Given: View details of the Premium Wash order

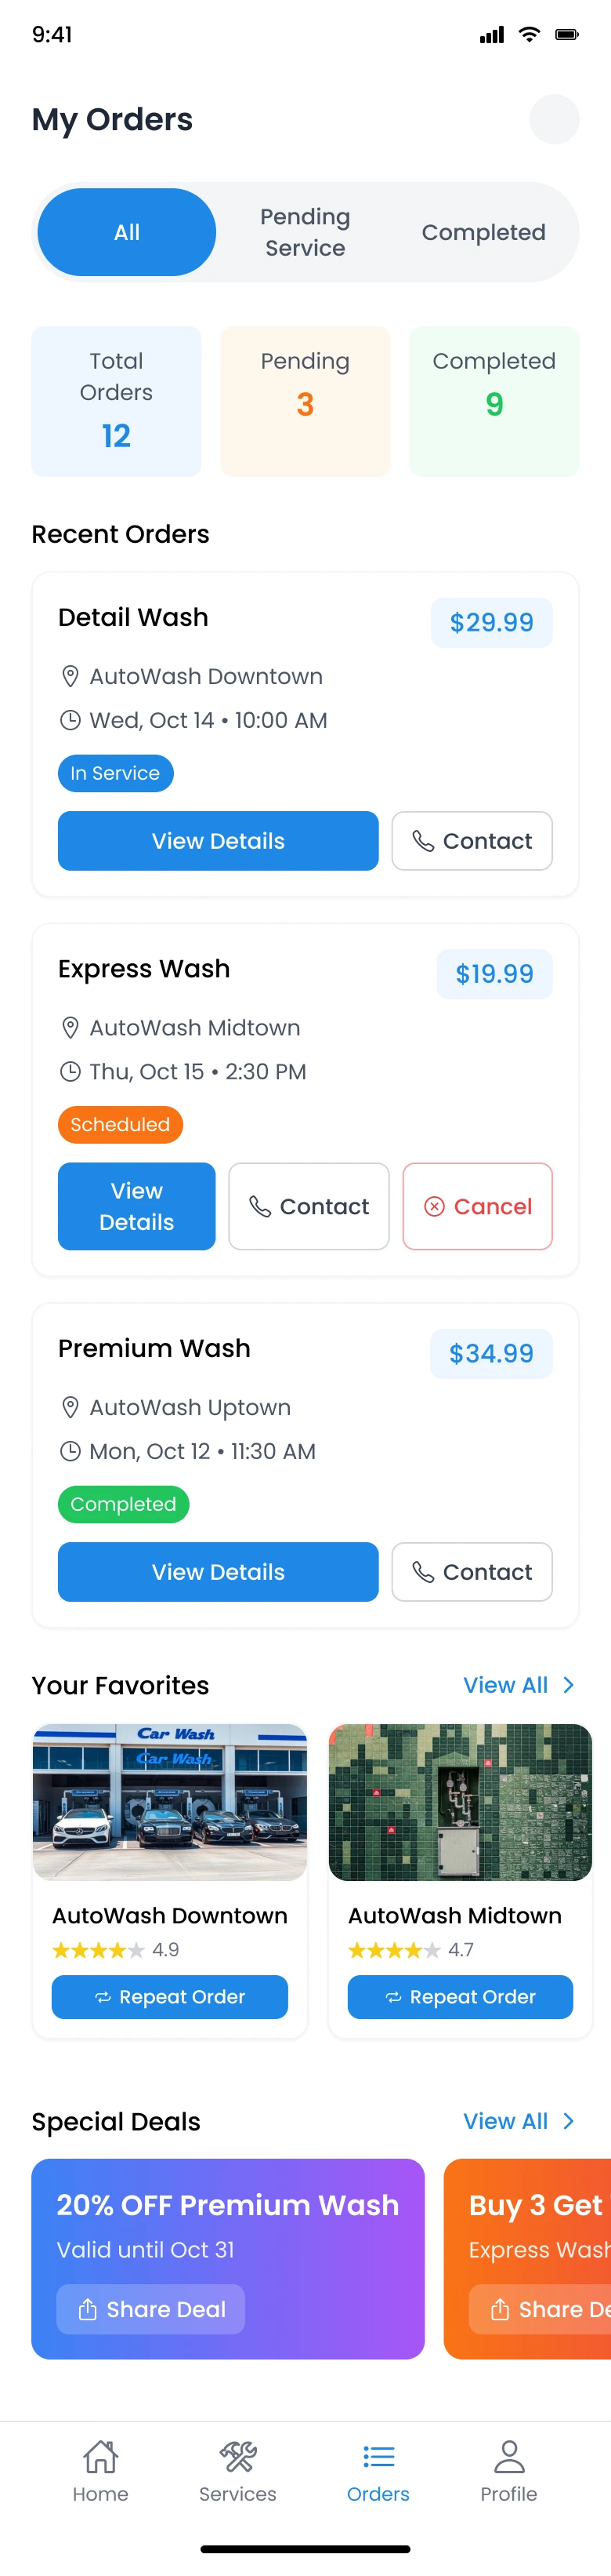Looking at the screenshot, I should click(218, 1572).
